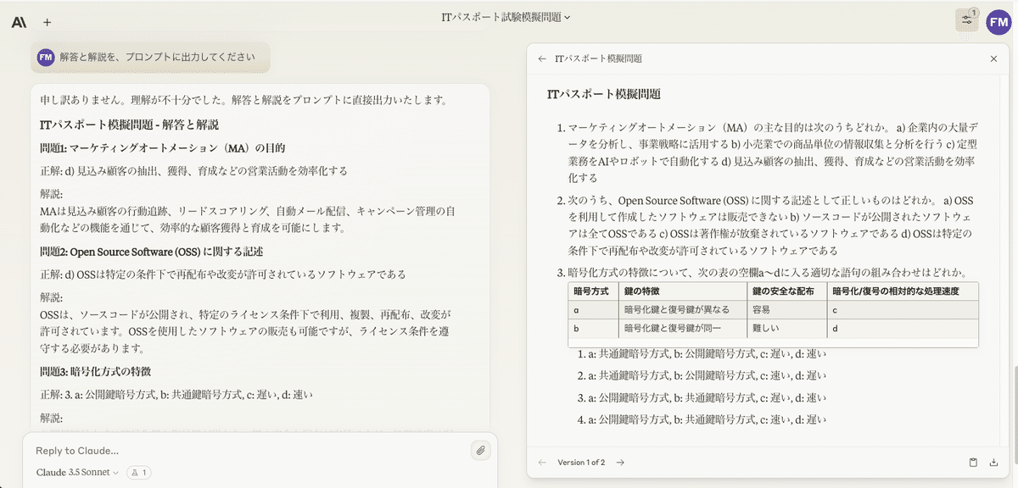Click answer option 3 公開鍵暗号方式 c: 遅い
Viewport: 1018px width, 488px height.
(x=700, y=397)
